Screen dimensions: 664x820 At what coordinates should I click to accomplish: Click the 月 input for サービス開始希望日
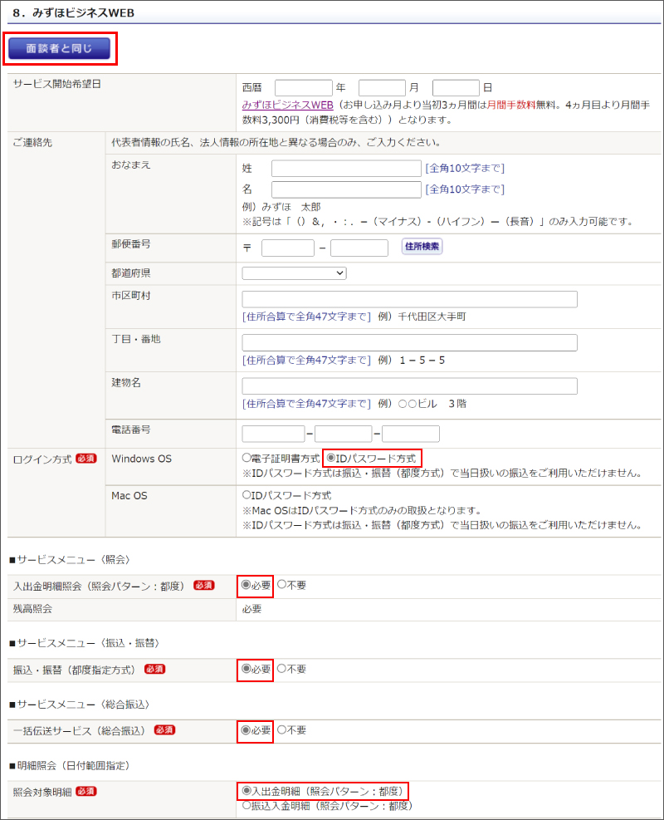[x=382, y=88]
